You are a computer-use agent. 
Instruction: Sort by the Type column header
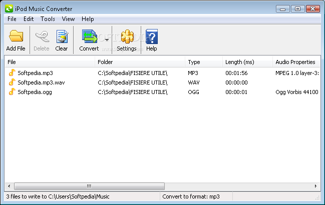(x=204, y=62)
